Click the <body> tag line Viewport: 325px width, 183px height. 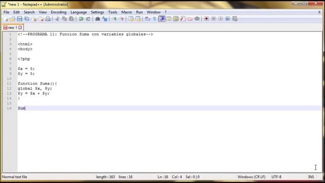25,49
